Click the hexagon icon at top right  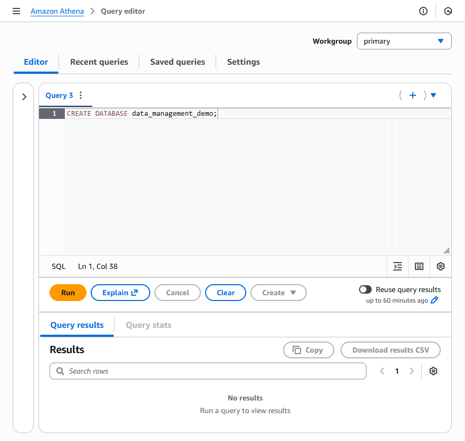[448, 11]
